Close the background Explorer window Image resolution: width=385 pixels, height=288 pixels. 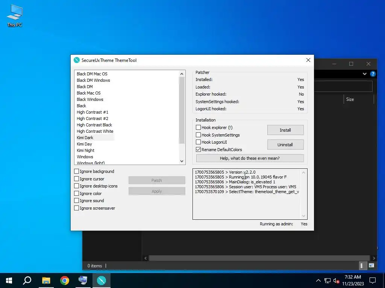(x=368, y=64)
